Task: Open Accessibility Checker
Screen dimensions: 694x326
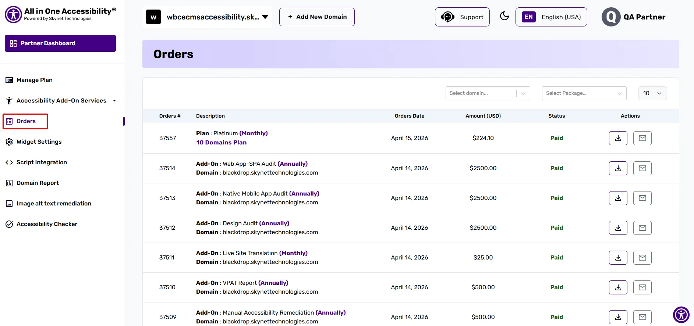Action: 41,224
